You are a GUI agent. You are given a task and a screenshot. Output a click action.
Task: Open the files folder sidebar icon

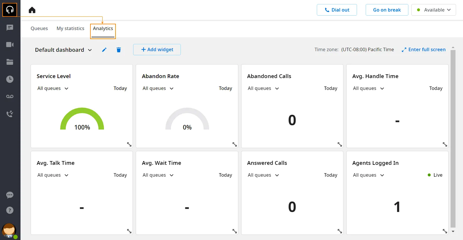pos(10,62)
